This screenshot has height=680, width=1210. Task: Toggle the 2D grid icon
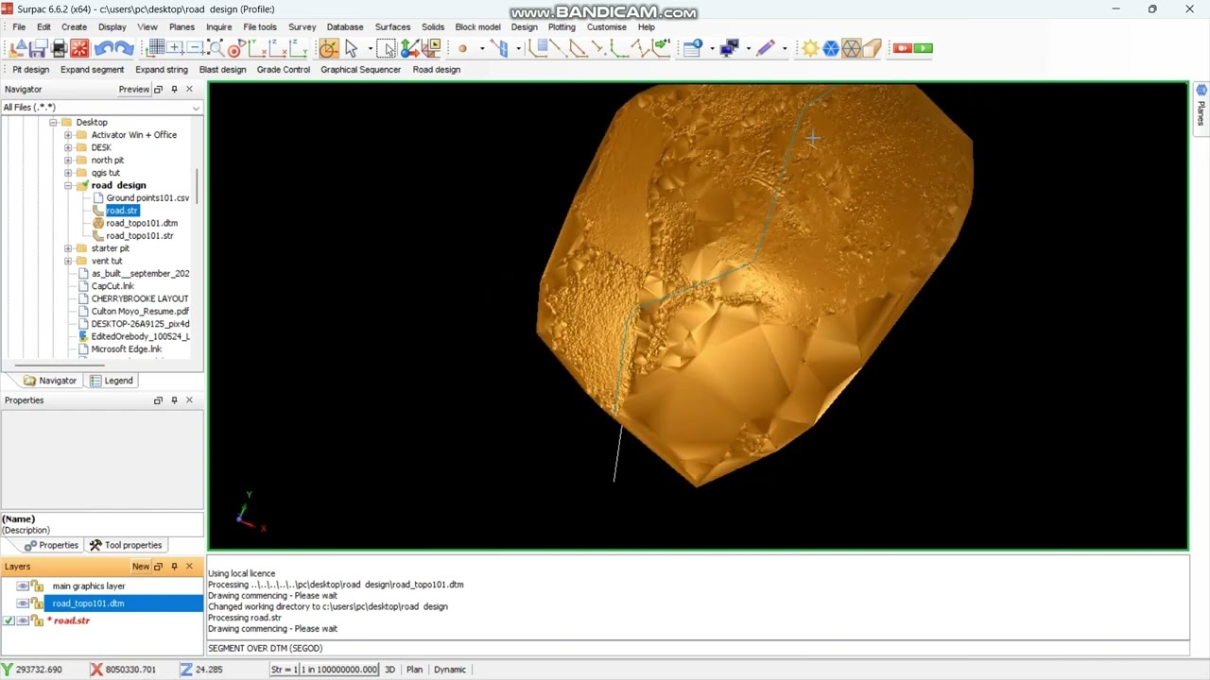click(x=156, y=48)
